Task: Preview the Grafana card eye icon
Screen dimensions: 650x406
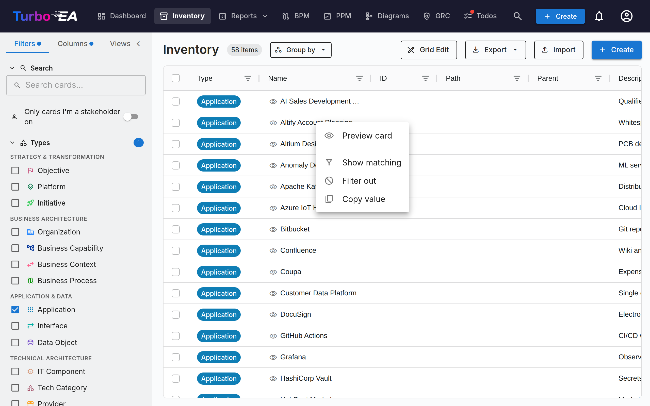Action: [x=273, y=357]
